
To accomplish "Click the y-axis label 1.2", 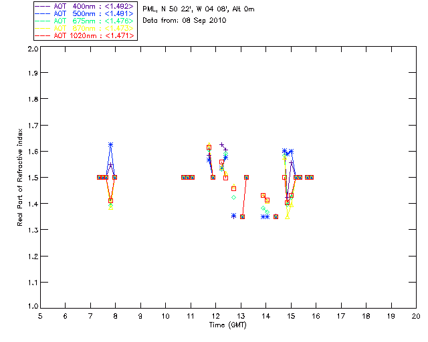I will coord(33,256).
